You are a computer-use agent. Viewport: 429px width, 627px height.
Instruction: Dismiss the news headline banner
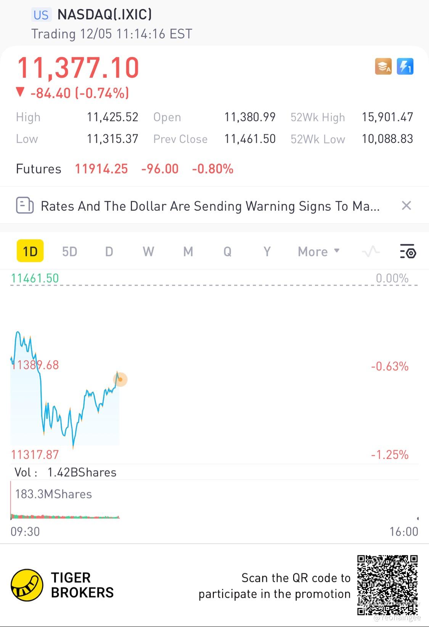click(407, 206)
